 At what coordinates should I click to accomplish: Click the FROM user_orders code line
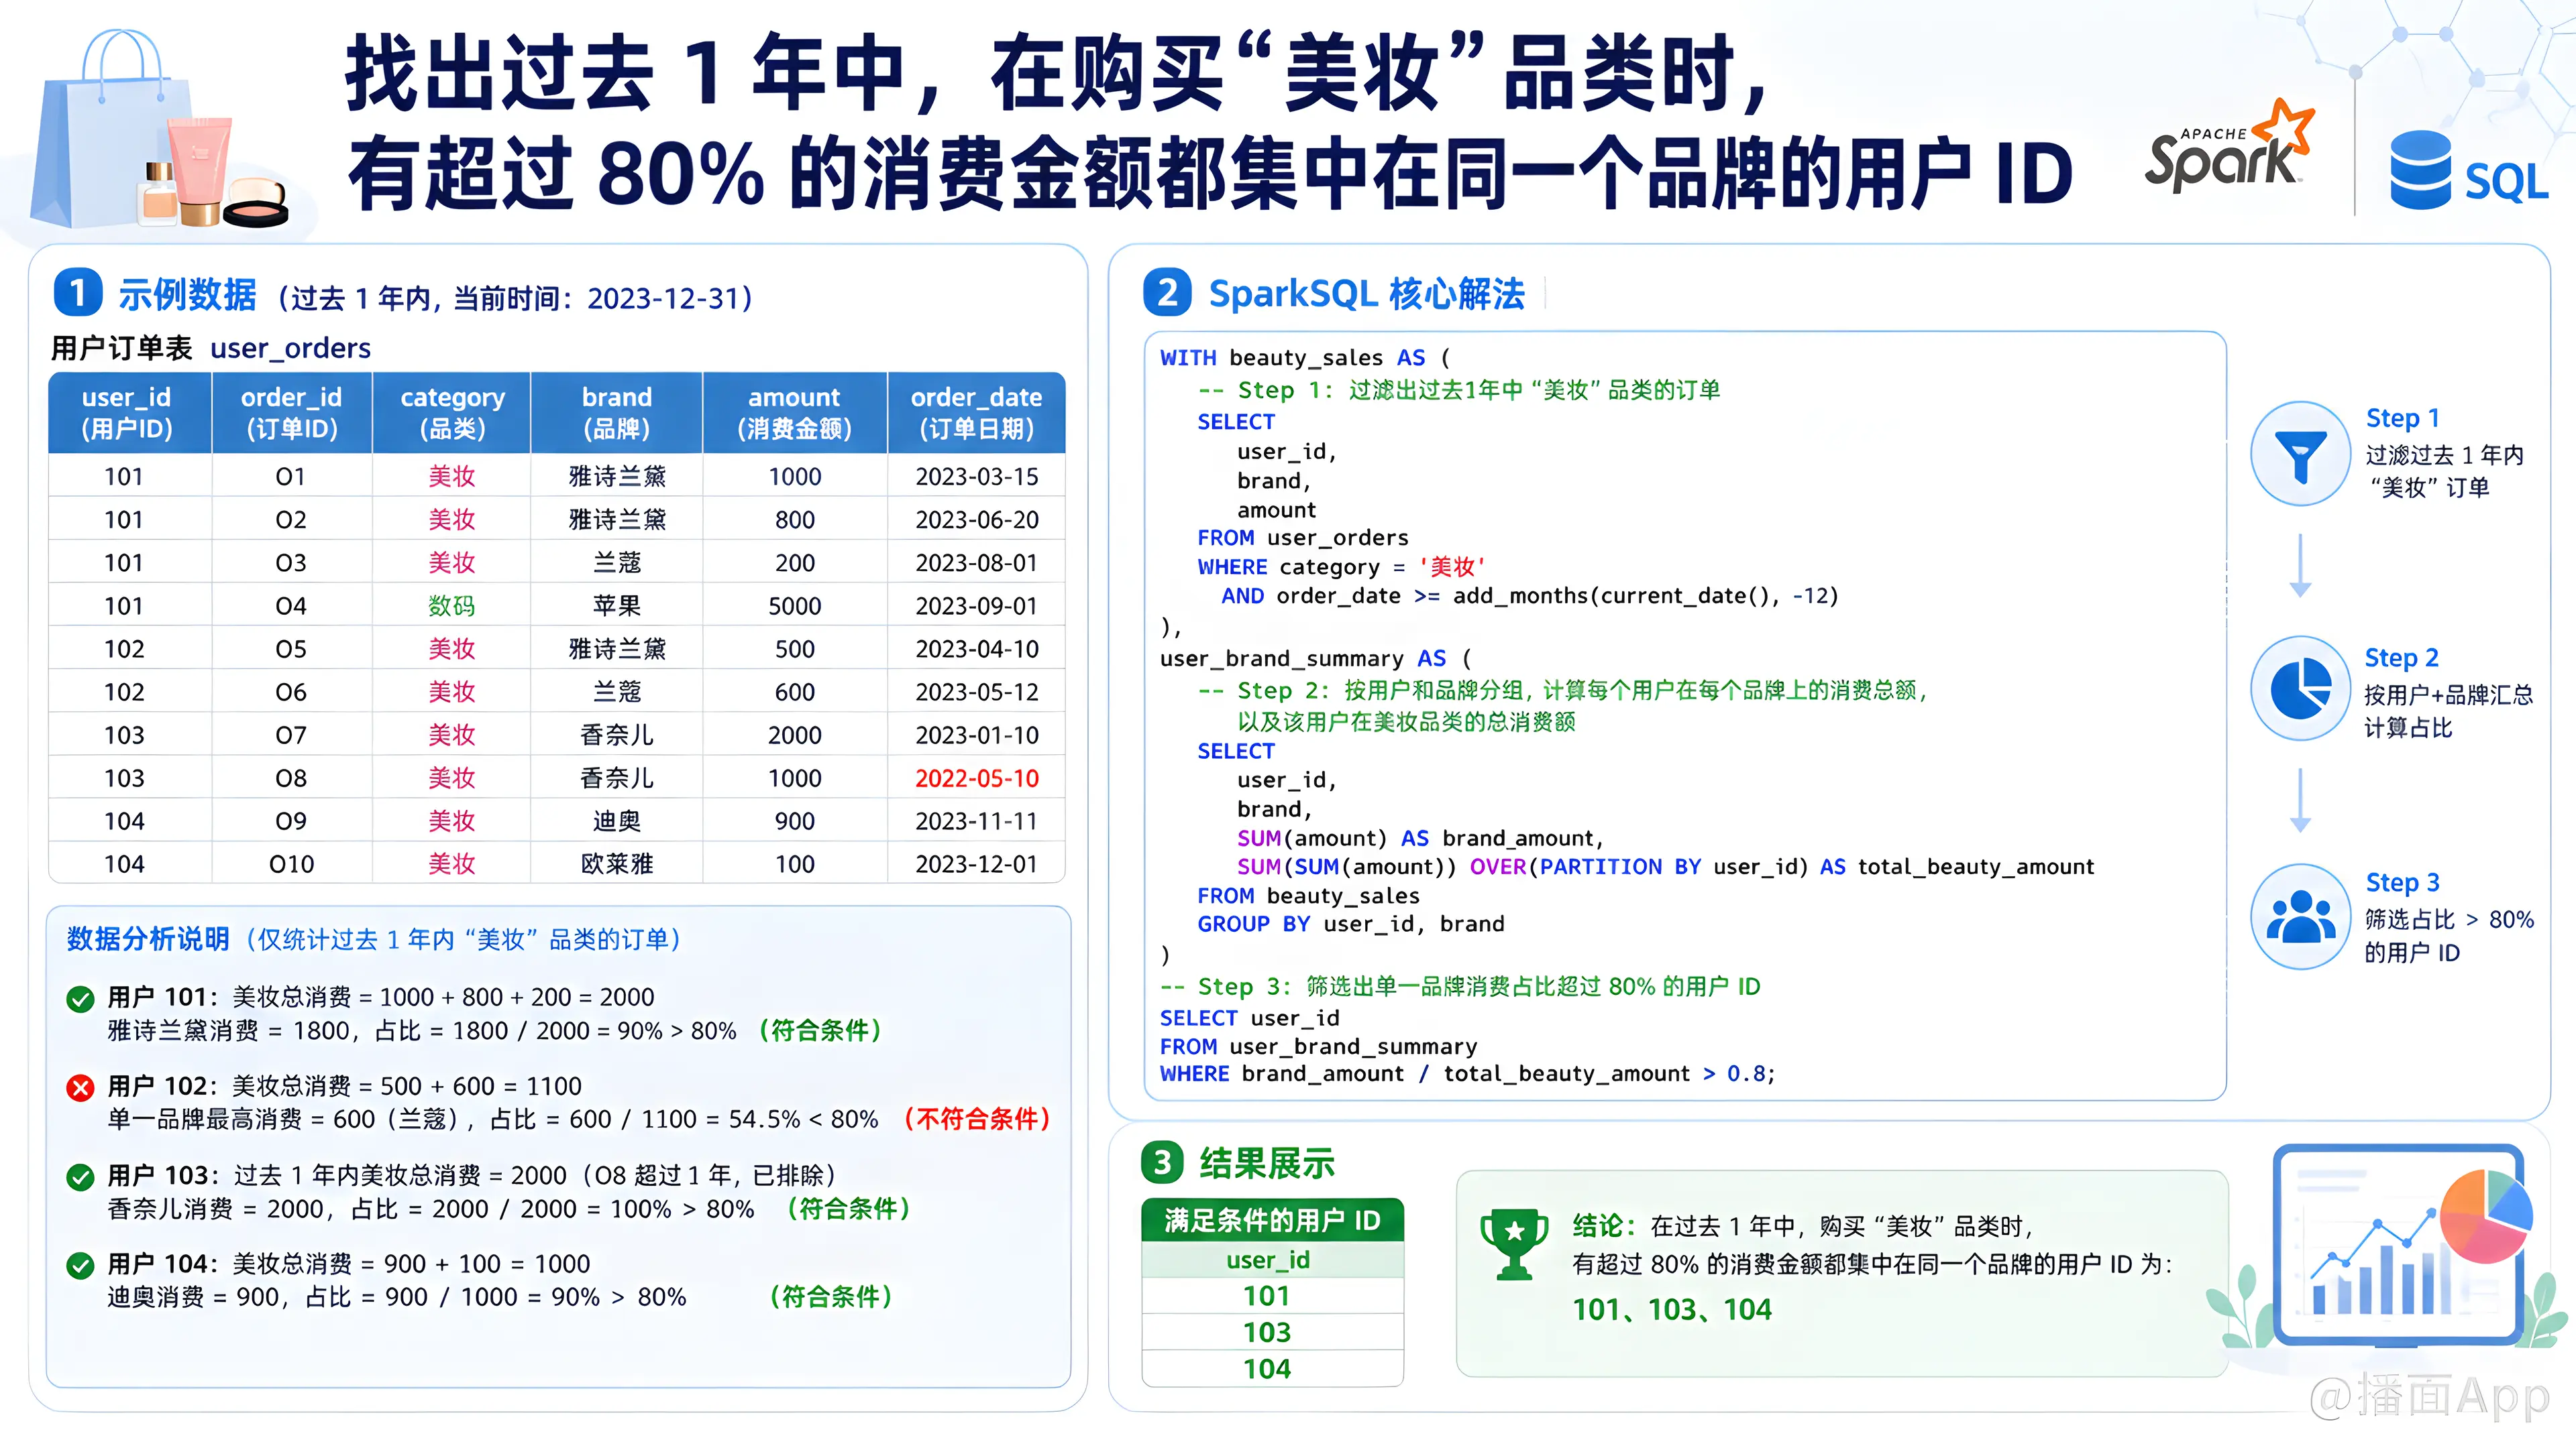tap(1303, 538)
